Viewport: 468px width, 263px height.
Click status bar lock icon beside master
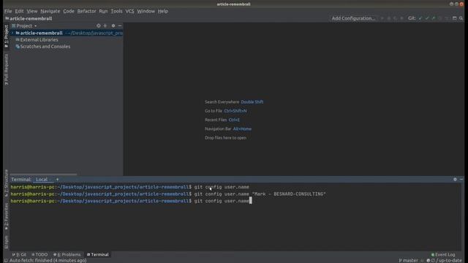[423, 260]
